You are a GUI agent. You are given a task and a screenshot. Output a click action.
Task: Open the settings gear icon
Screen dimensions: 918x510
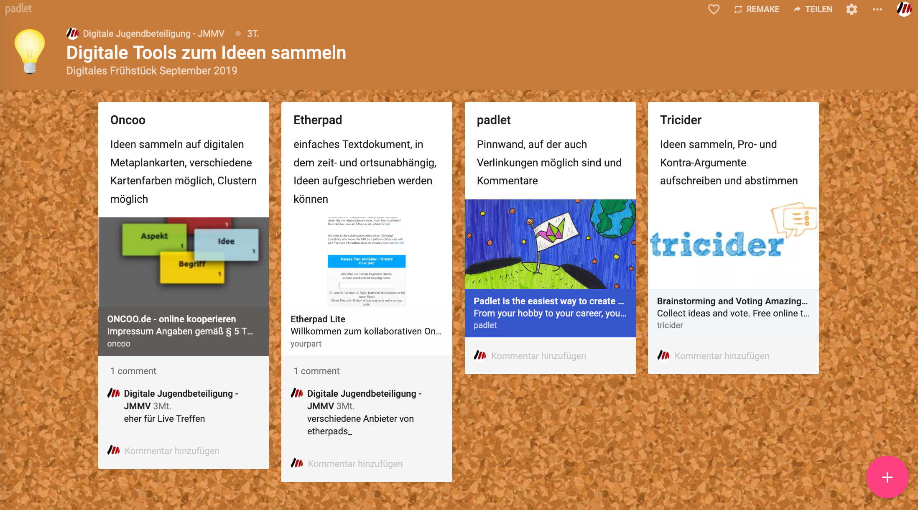pyautogui.click(x=852, y=9)
